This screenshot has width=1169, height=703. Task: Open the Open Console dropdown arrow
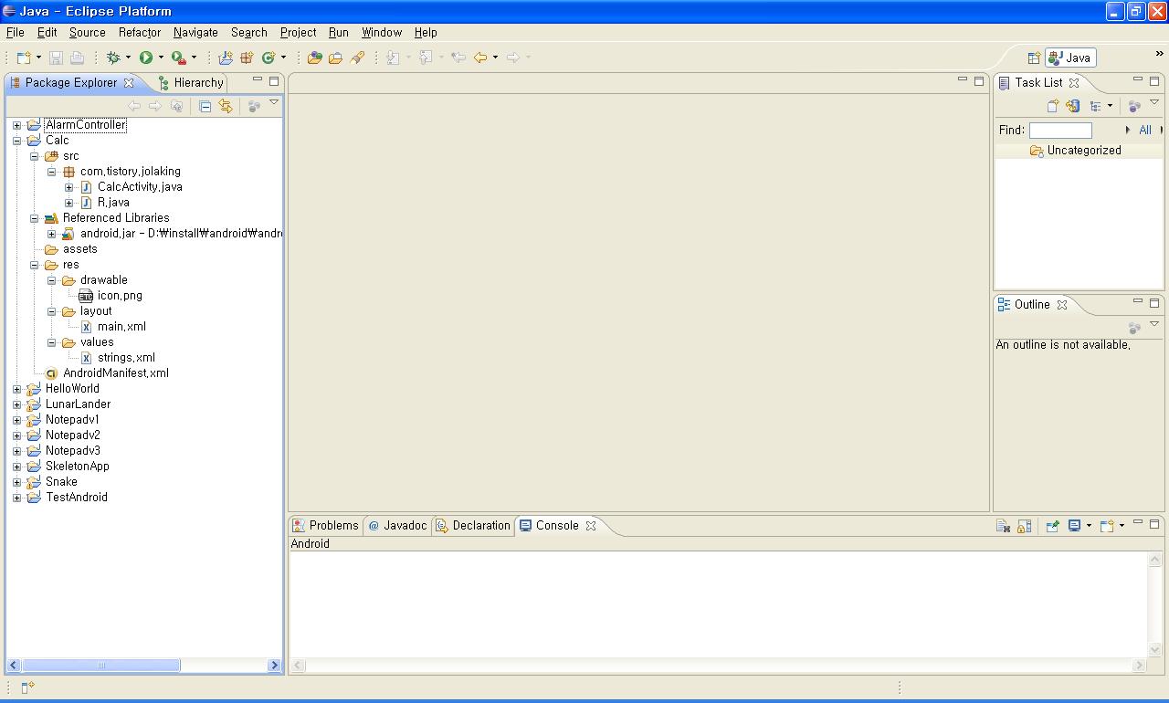click(x=1122, y=526)
